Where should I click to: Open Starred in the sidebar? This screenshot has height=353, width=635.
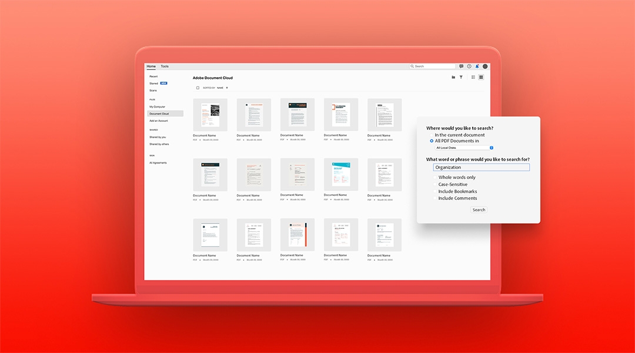pos(153,83)
